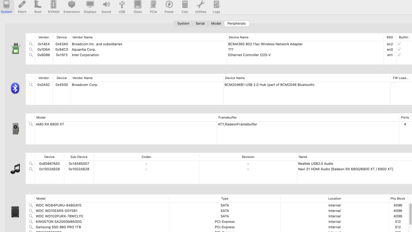Click the graphics card section icon
412x232 pixels.
pyautogui.click(x=16, y=129)
